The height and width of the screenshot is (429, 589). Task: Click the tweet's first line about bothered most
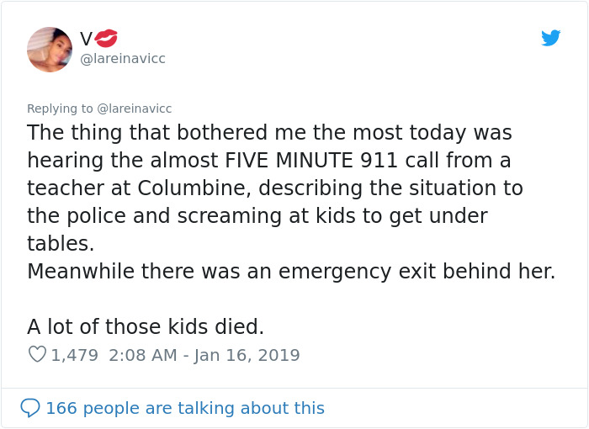pyautogui.click(x=269, y=133)
